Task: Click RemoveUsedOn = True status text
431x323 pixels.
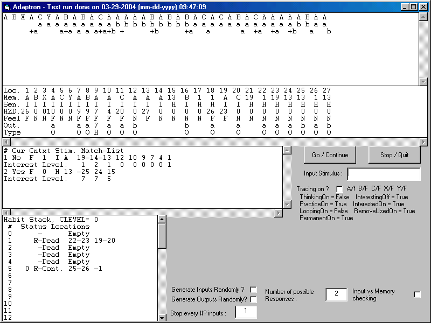Action: click(x=384, y=211)
